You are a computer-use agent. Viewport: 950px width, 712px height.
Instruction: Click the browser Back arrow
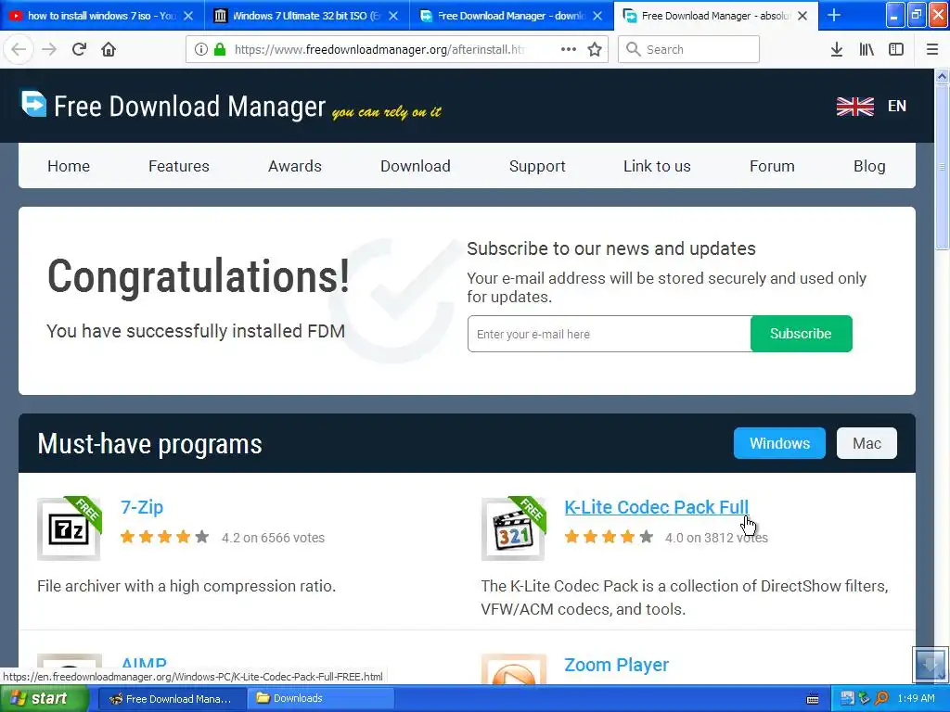click(19, 49)
